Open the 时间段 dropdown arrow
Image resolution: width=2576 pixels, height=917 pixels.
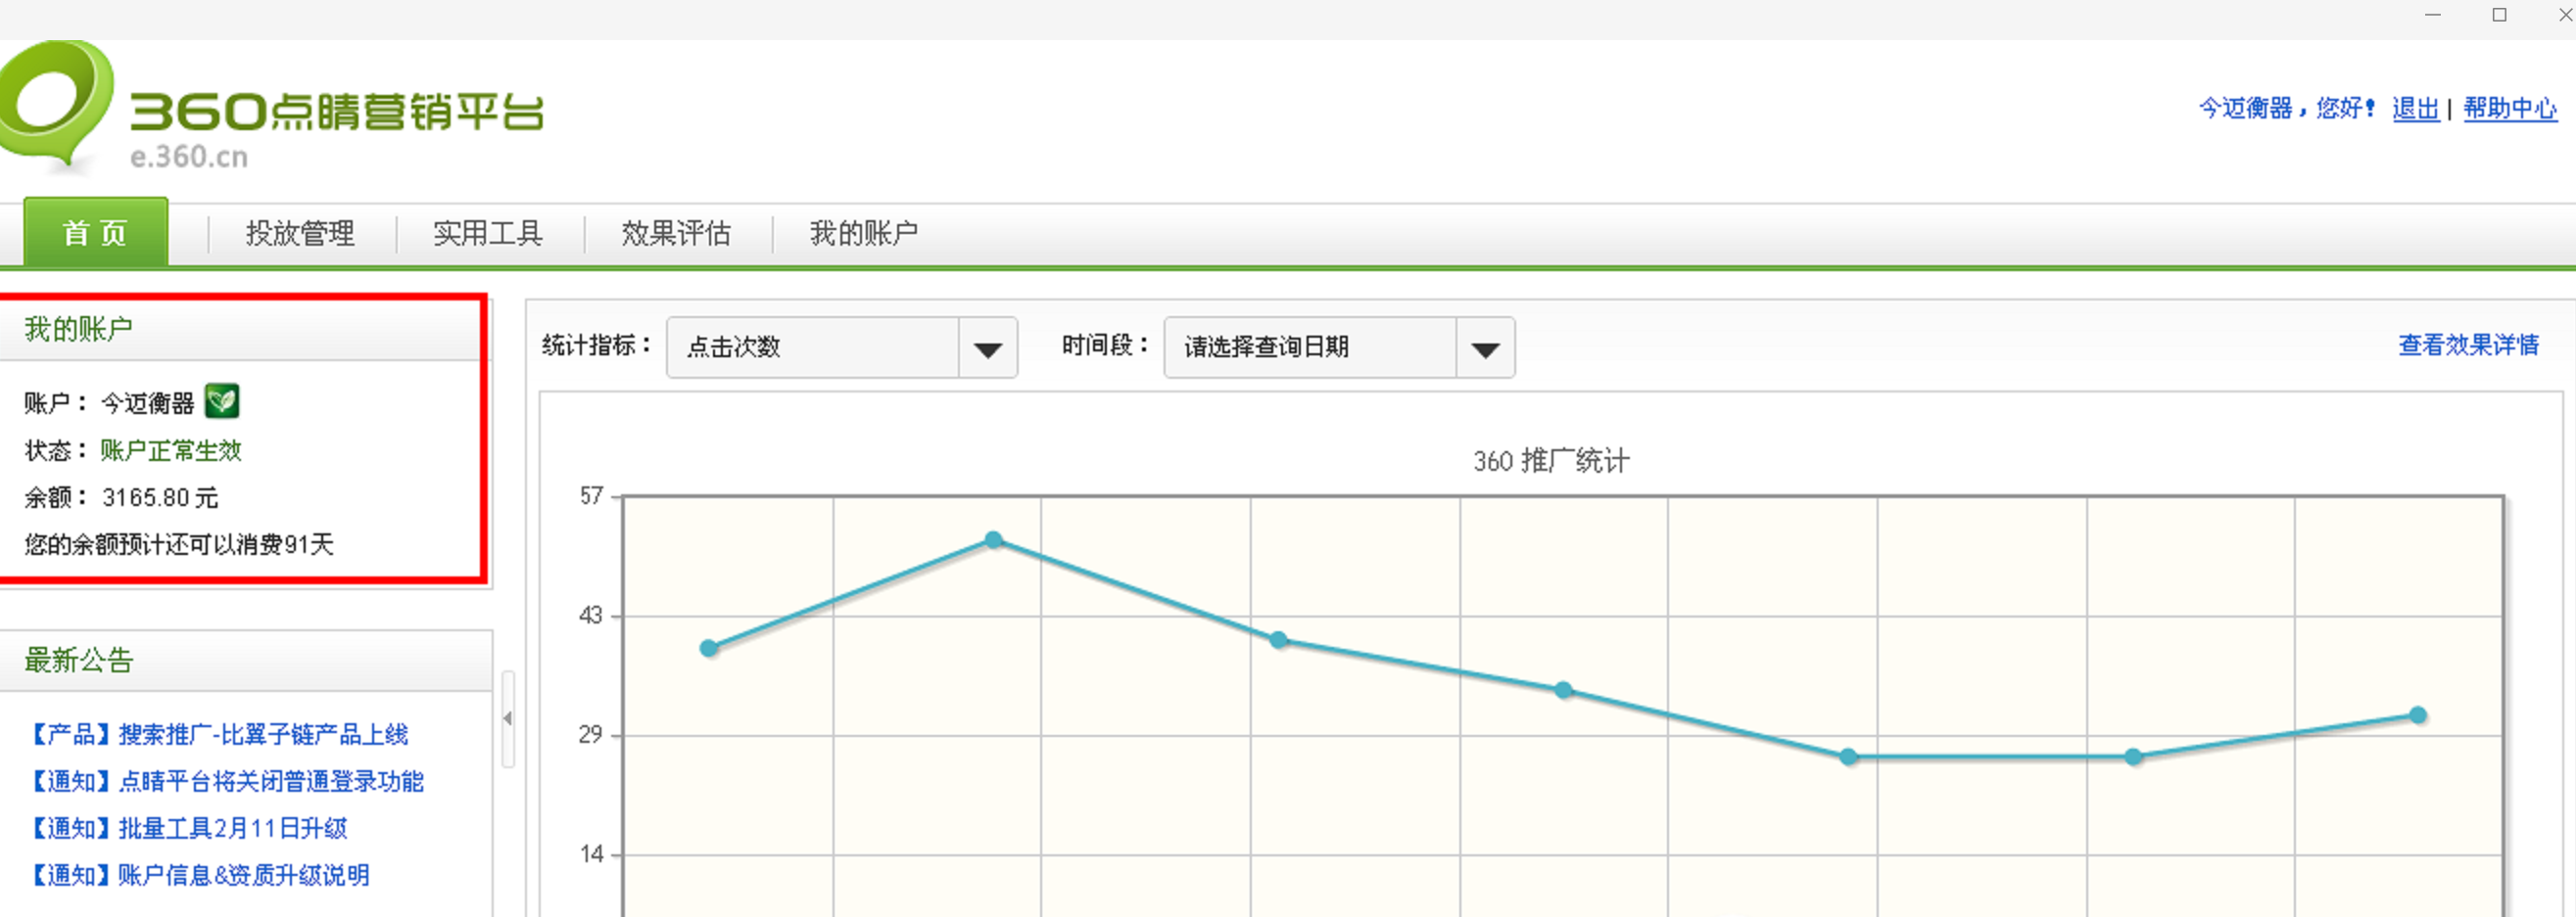1485,347
